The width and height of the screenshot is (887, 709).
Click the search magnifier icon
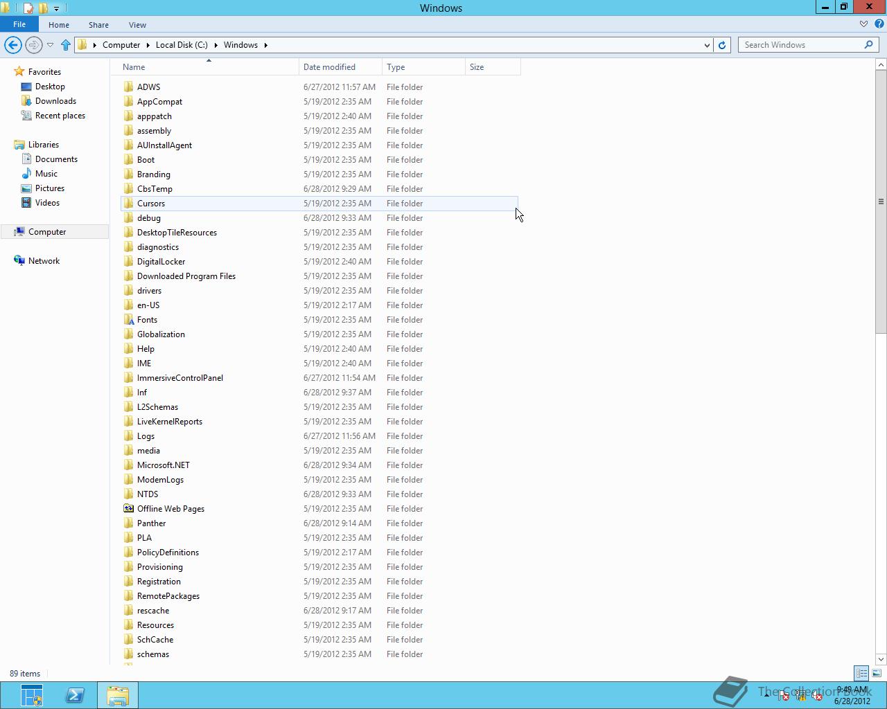tap(868, 44)
